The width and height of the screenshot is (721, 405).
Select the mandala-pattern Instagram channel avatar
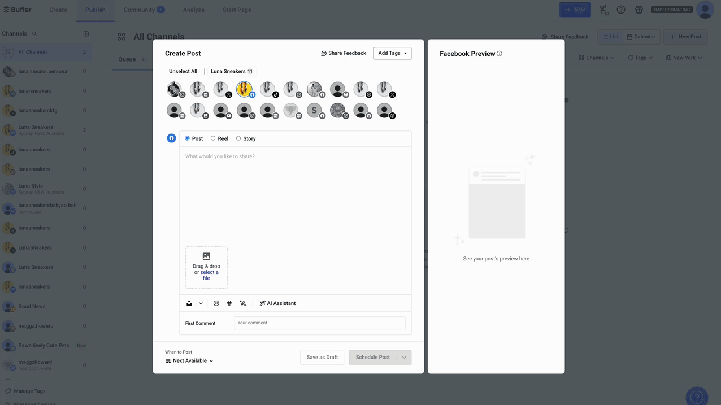pyautogui.click(x=337, y=110)
